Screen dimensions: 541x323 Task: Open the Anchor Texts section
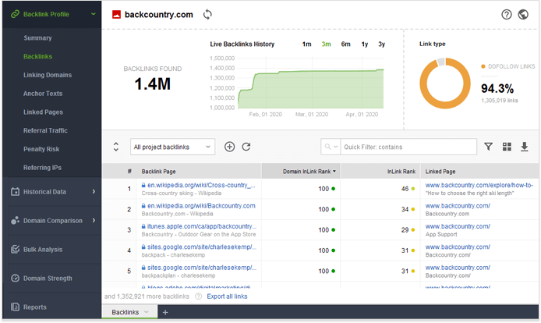43,94
